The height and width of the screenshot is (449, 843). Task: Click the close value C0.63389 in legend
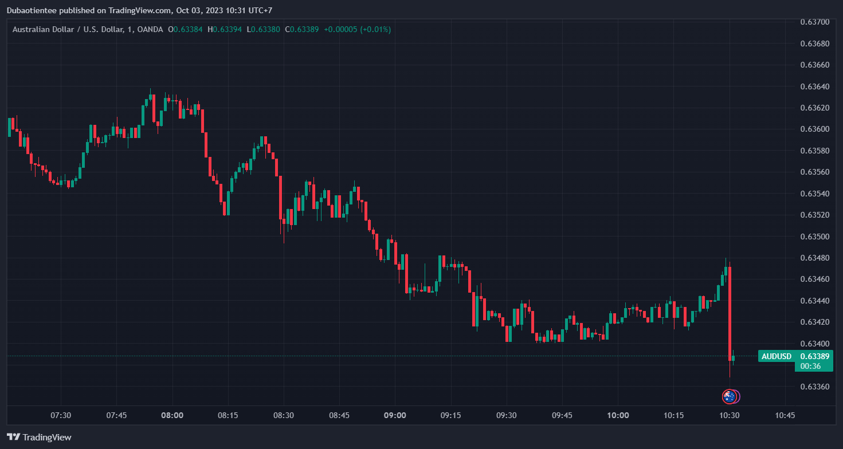pos(301,29)
